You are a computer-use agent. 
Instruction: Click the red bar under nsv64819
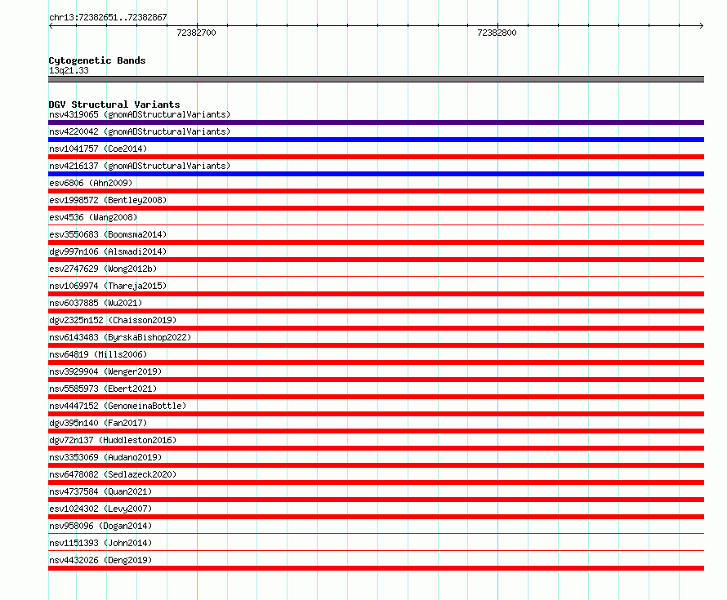tap(376, 362)
